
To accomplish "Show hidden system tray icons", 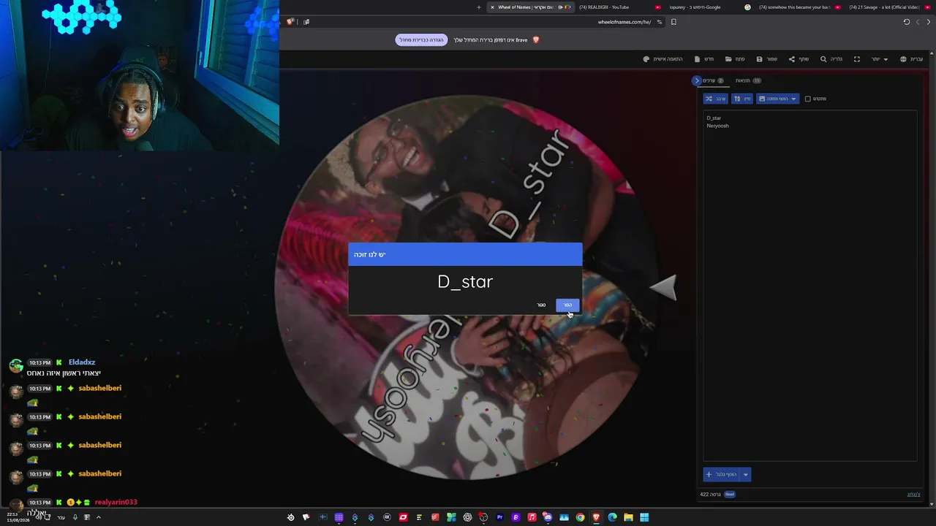I will (98, 517).
